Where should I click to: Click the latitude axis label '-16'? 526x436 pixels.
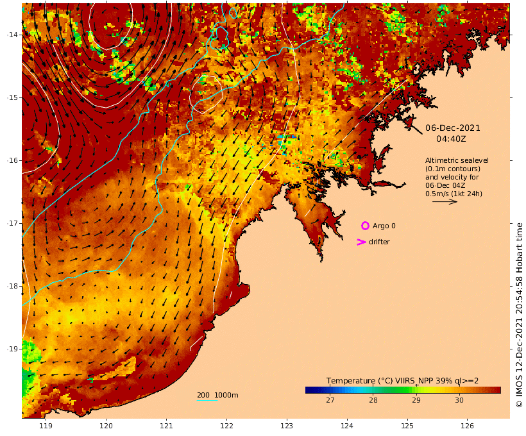point(12,161)
